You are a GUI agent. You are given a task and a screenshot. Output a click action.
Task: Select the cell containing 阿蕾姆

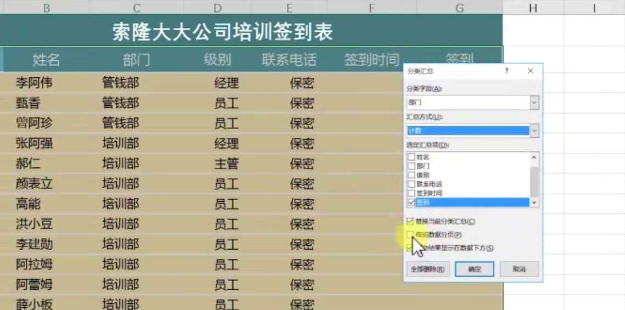tap(46, 284)
